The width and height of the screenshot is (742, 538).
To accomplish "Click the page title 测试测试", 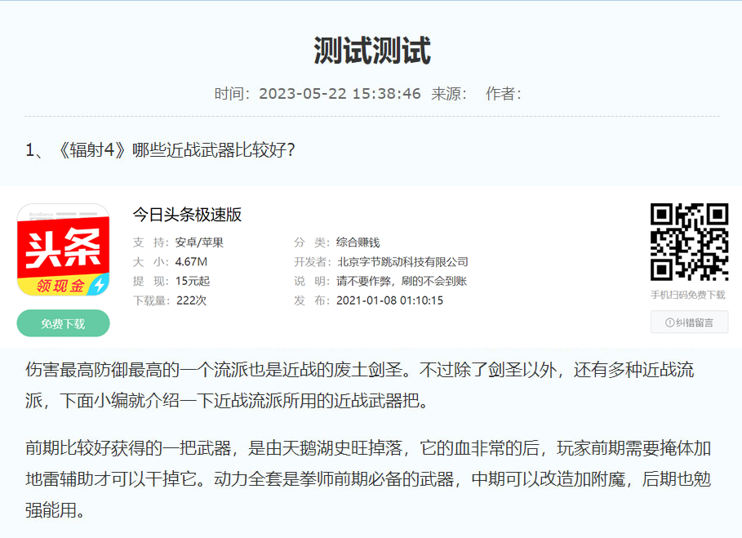I will [371, 49].
